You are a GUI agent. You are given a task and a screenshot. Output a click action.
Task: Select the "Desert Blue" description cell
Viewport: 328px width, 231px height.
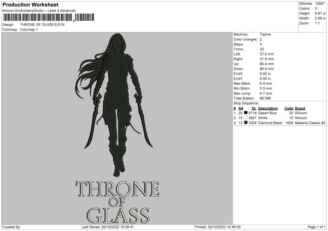267,113
